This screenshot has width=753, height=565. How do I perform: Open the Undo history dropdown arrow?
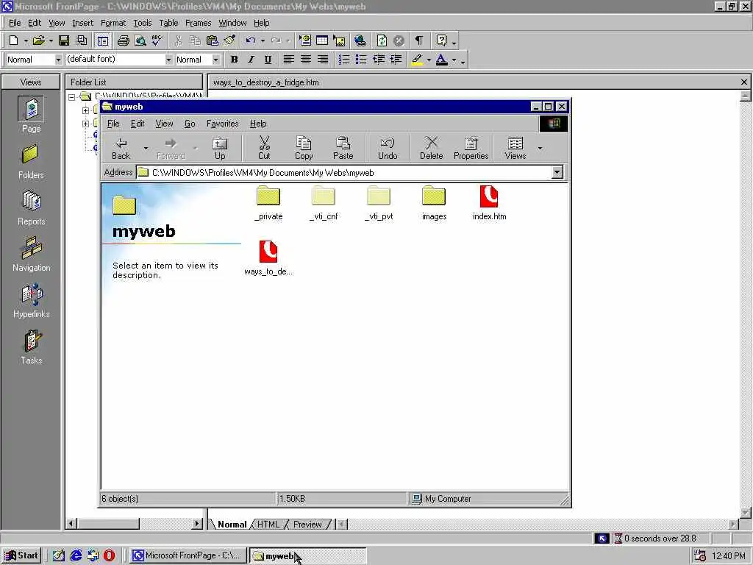pyautogui.click(x=263, y=41)
